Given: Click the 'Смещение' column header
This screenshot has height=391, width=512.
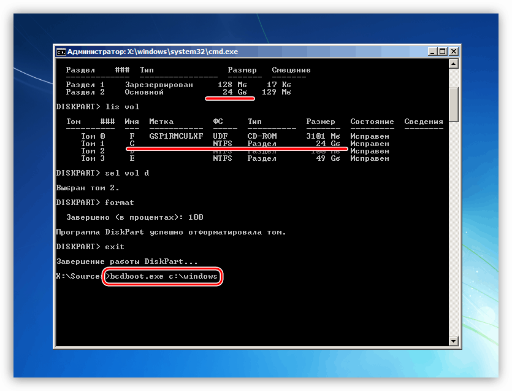Looking at the screenshot, I should click(291, 70).
